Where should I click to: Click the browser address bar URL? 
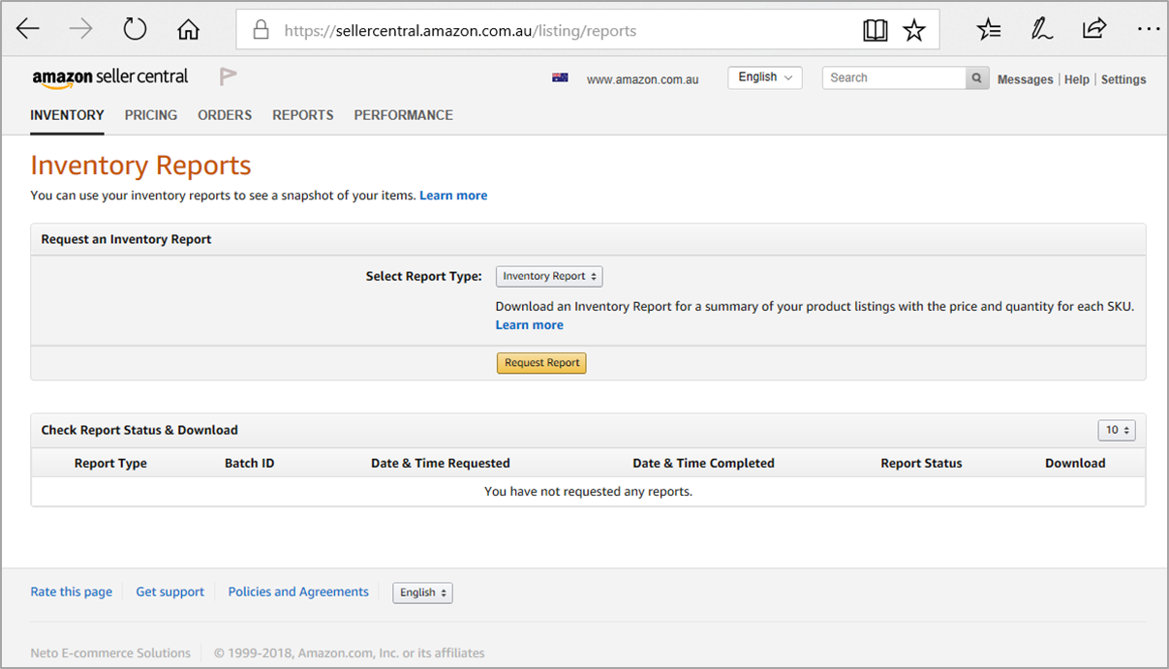coord(460,31)
